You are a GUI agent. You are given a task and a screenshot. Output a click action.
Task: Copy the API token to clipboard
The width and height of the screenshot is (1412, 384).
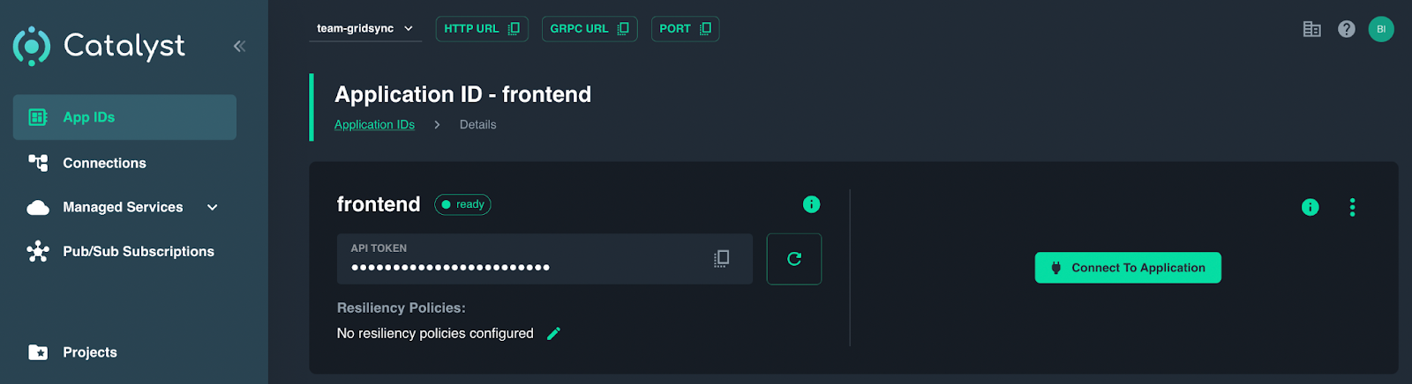click(x=721, y=258)
